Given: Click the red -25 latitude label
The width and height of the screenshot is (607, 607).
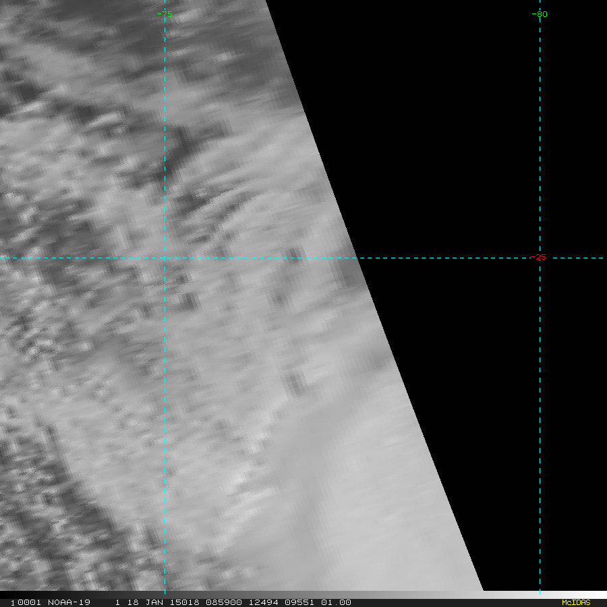Looking at the screenshot, I should tap(538, 257).
